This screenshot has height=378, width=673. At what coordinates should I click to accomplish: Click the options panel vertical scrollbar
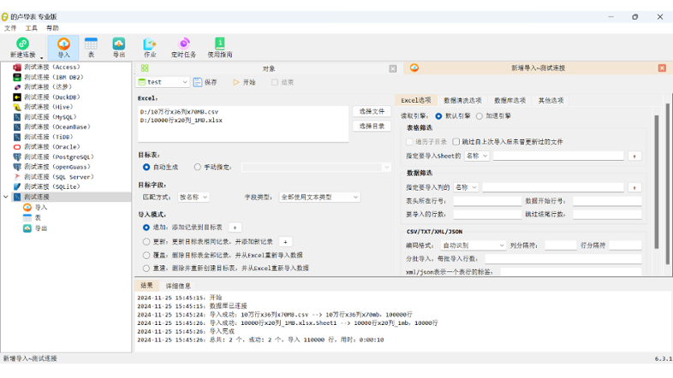pos(656,182)
